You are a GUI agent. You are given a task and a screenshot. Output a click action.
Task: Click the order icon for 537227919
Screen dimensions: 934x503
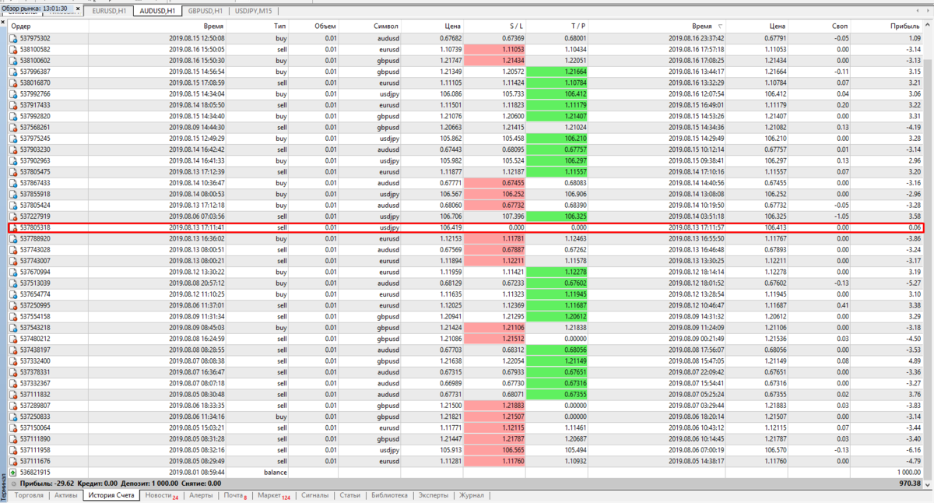13,216
